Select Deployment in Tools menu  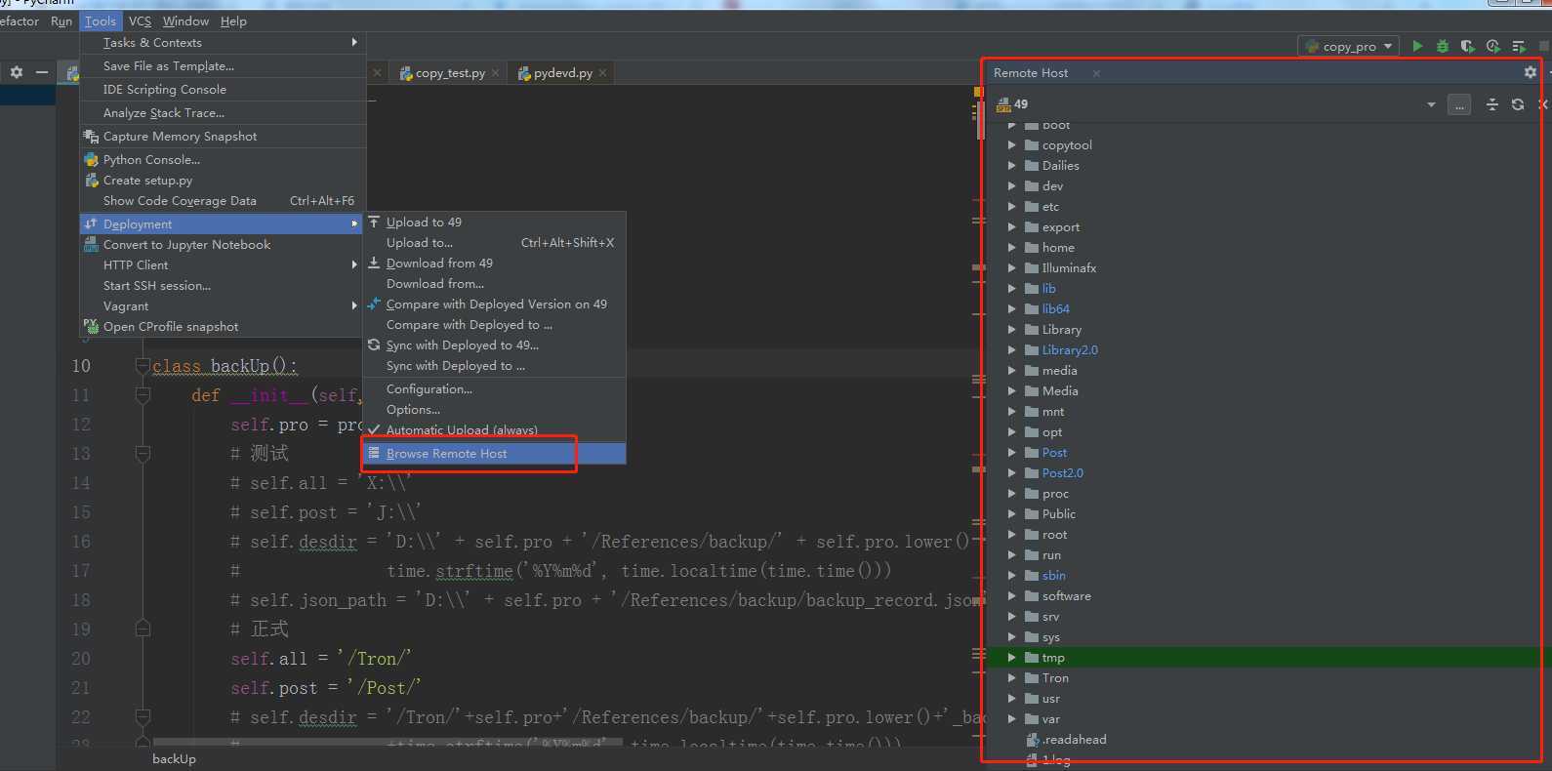(222, 223)
